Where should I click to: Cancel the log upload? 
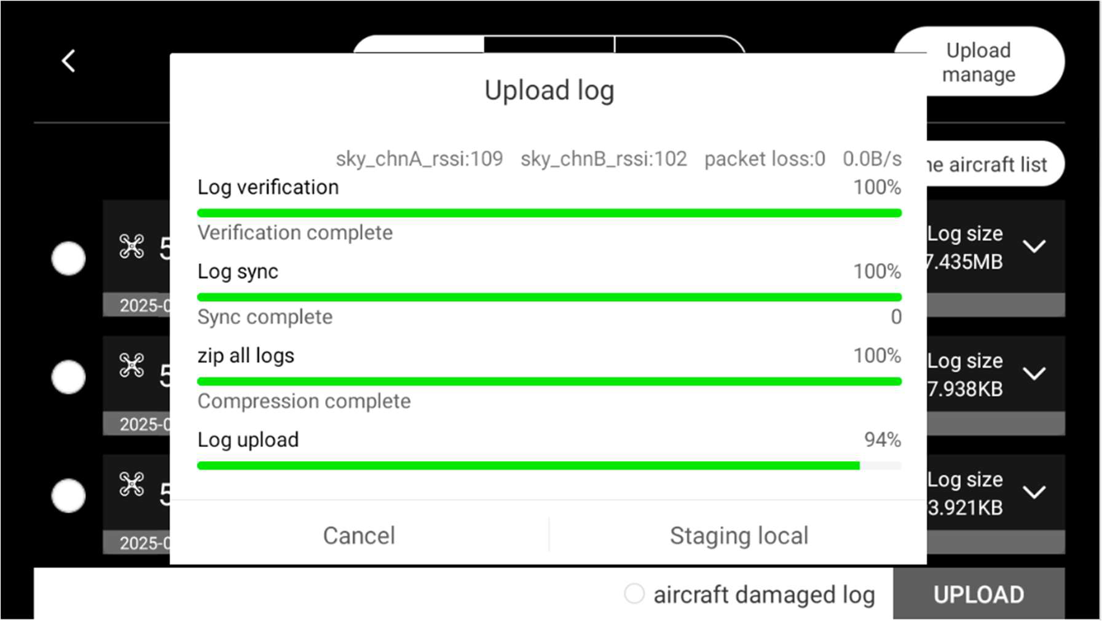(359, 536)
